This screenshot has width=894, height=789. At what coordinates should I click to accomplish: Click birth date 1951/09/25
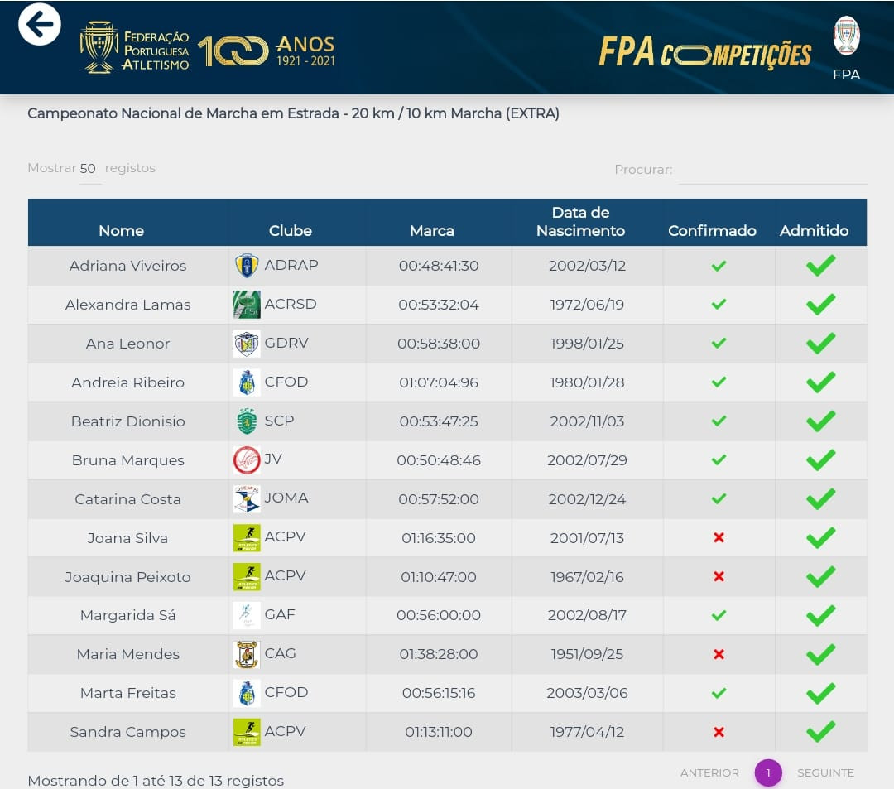(x=587, y=654)
